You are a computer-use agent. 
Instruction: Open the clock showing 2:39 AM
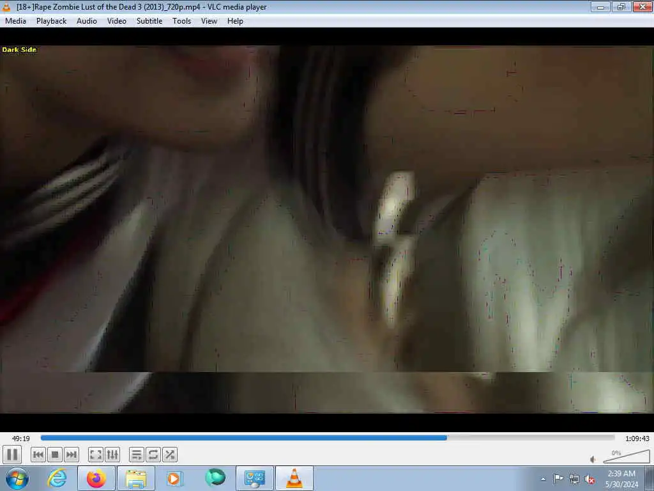tap(621, 479)
